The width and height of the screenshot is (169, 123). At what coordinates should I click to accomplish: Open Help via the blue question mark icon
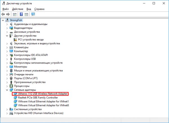tap(21, 14)
